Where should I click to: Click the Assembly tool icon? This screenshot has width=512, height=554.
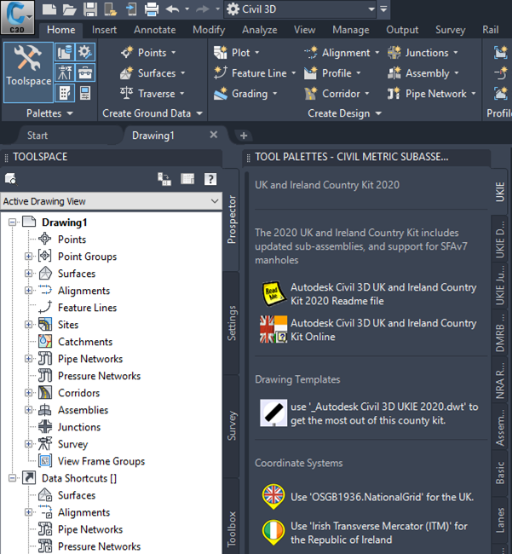[x=394, y=73]
